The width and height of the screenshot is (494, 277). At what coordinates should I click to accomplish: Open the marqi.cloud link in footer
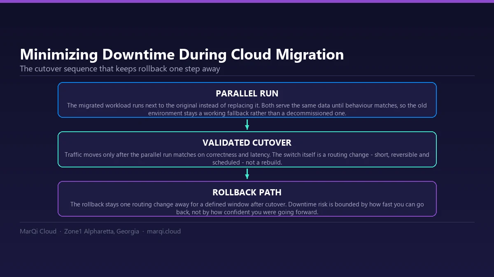point(164,231)
